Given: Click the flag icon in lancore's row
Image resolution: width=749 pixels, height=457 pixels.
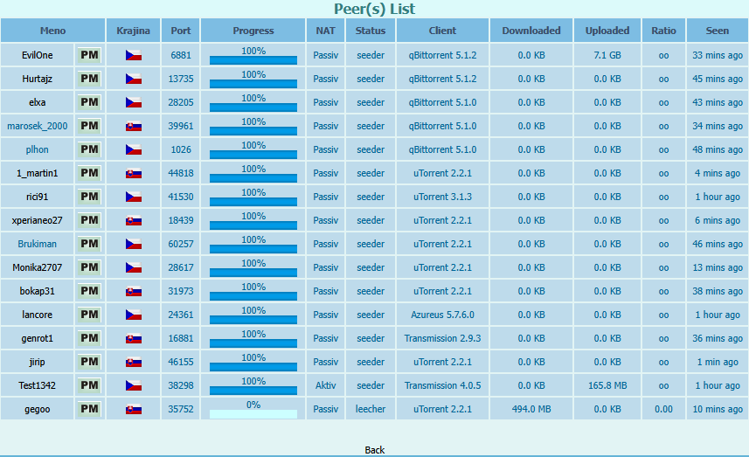Looking at the screenshot, I should point(133,315).
